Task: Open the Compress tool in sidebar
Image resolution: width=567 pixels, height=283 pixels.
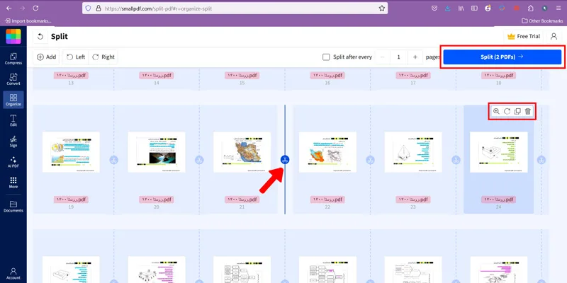Action: pyautogui.click(x=13, y=59)
